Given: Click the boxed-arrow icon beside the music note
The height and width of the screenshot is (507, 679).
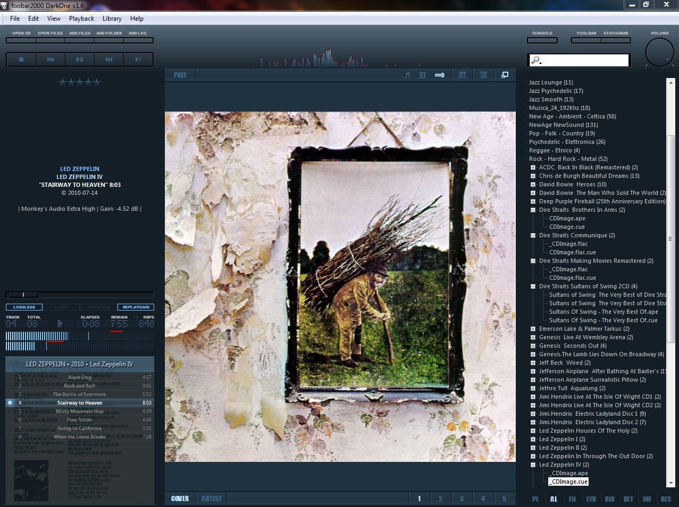Looking at the screenshot, I should click(x=422, y=75).
